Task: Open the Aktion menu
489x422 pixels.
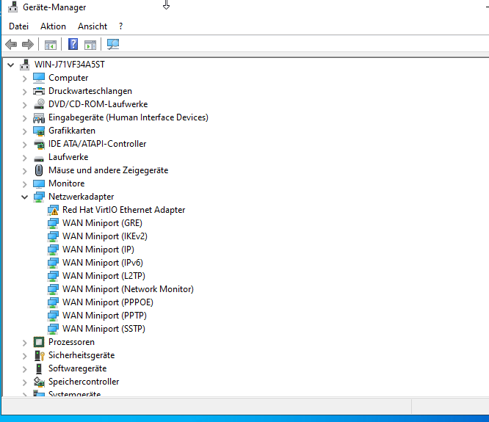Action: pos(53,26)
